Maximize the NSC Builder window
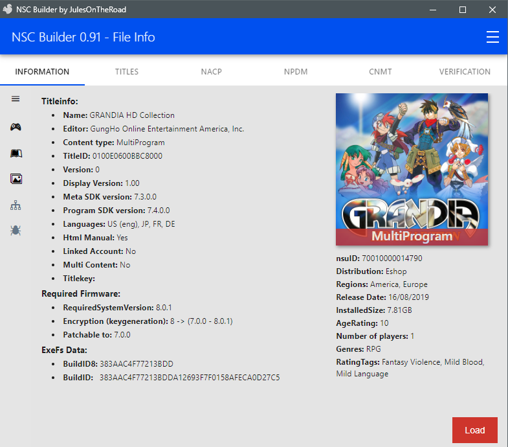 click(463, 10)
